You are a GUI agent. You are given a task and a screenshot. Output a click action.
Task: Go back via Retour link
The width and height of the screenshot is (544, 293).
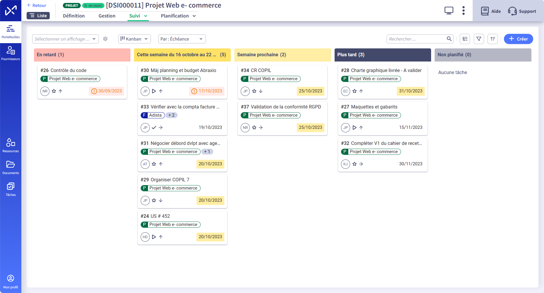pyautogui.click(x=37, y=5)
